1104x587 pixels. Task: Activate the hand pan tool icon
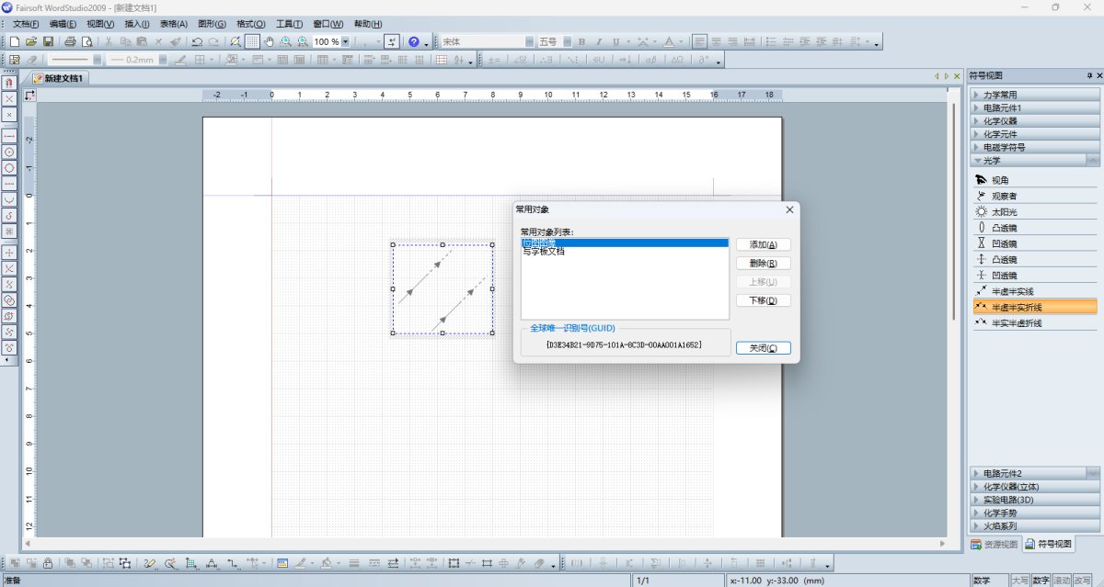point(270,41)
